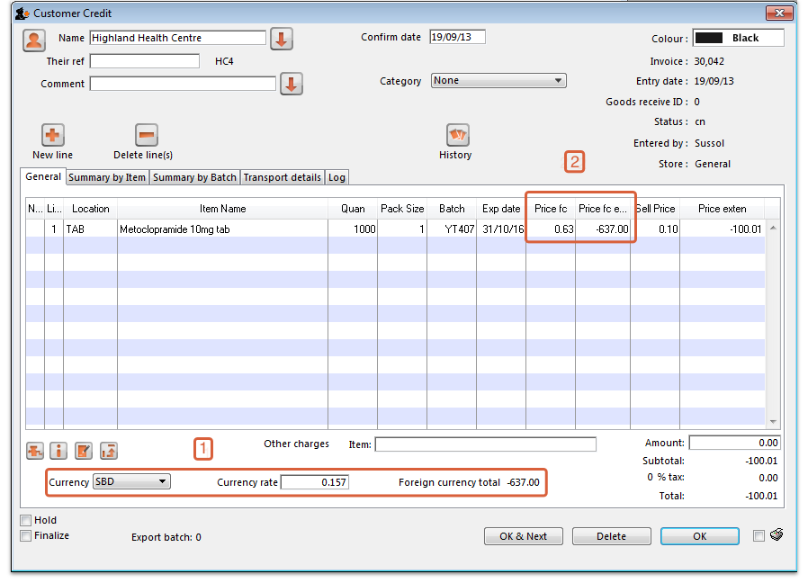Switch to the Summary by Item tab
Image resolution: width=808 pixels, height=583 pixels.
click(x=107, y=177)
